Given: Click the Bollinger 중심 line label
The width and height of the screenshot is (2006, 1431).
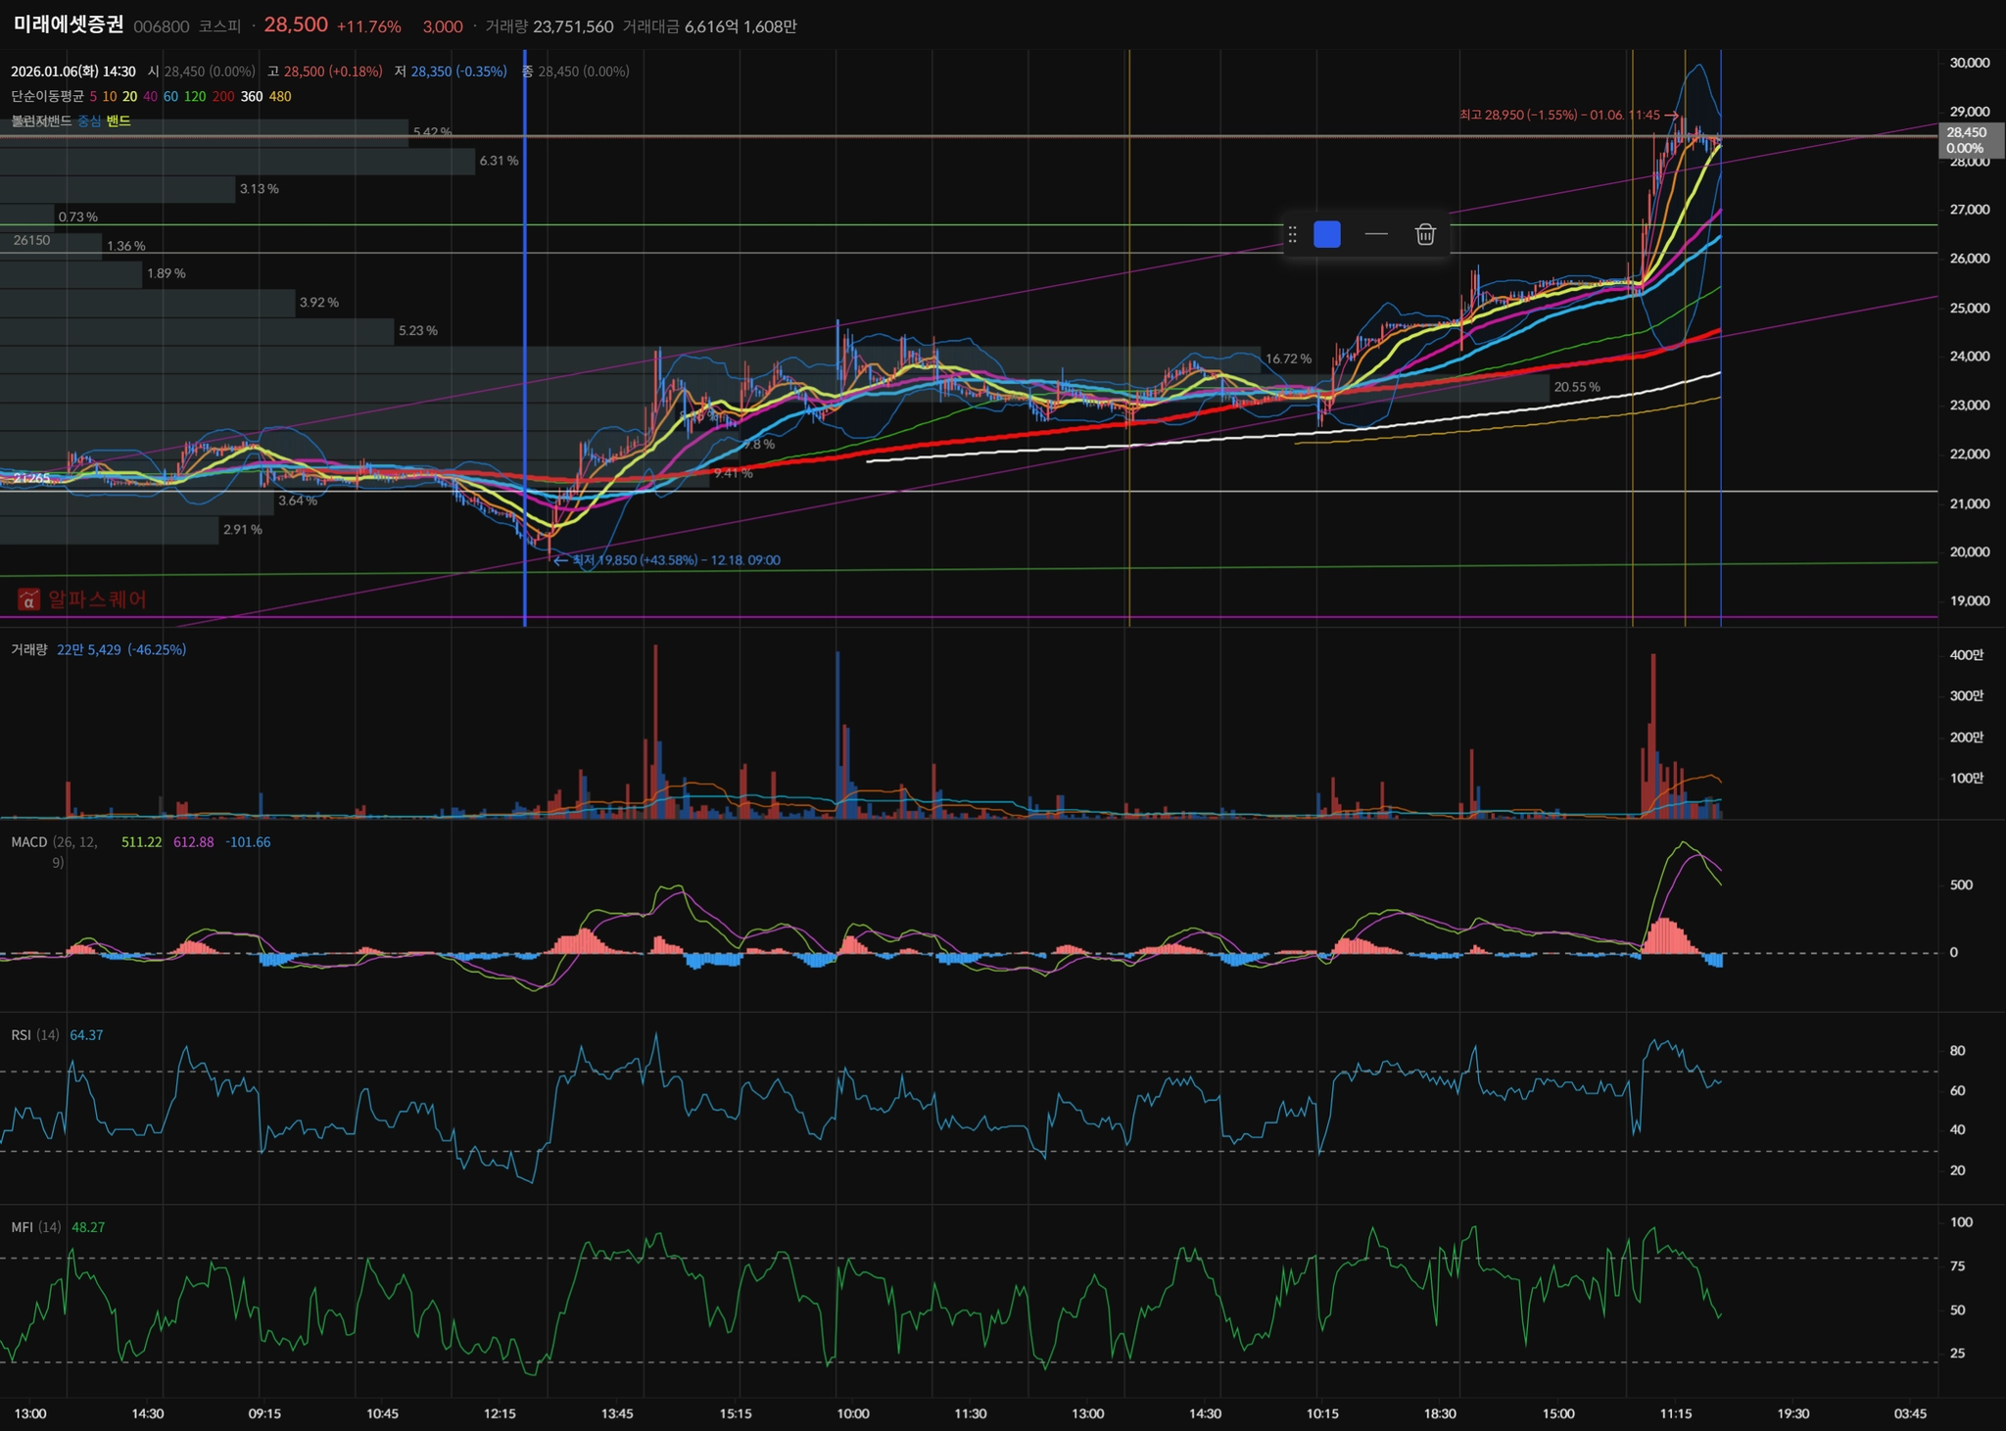Looking at the screenshot, I should coord(89,120).
